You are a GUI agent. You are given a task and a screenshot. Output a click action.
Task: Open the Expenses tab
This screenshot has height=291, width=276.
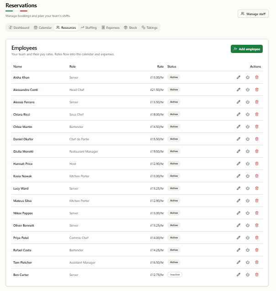tap(111, 27)
